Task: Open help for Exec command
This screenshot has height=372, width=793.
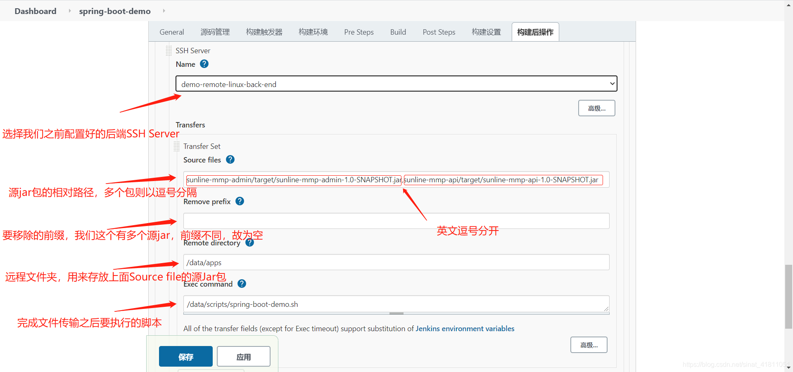Action: (x=242, y=284)
